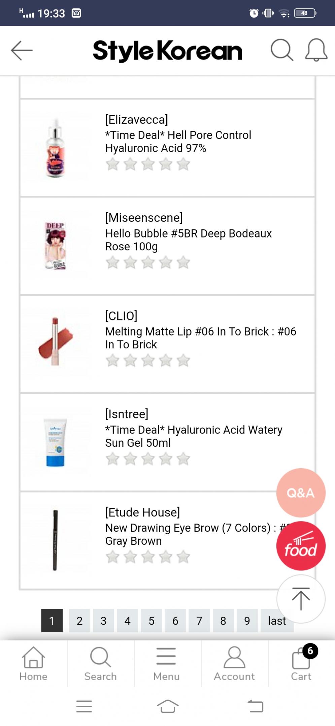Open the red food floating button
Screen dimensions: 335x726
click(301, 546)
